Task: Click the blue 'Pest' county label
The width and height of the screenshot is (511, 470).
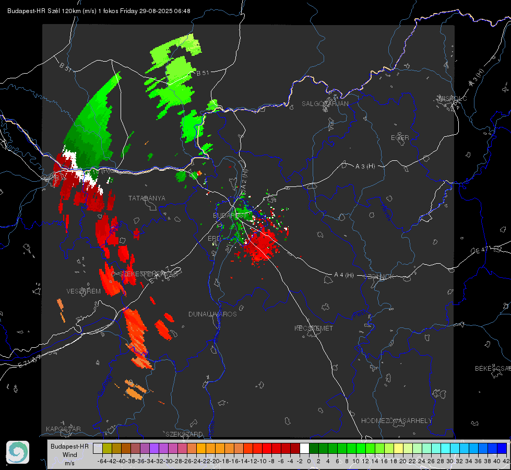Action: point(360,314)
